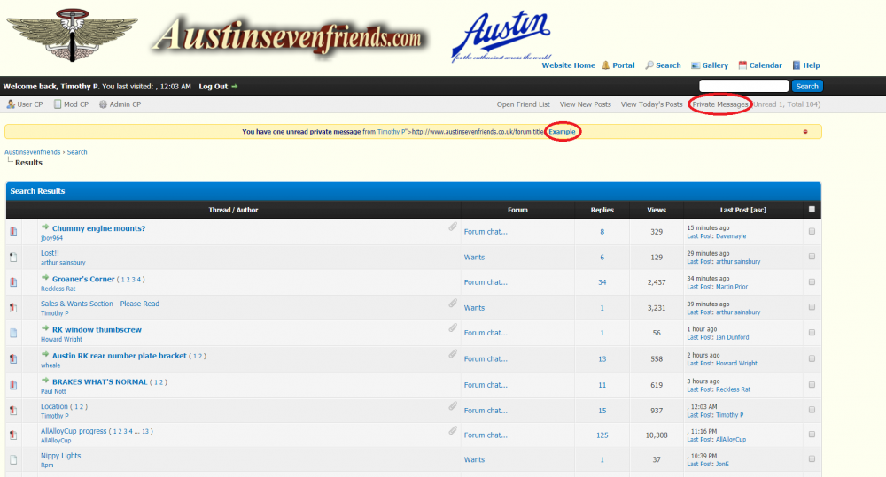Click the Log Out link
The image size is (886, 477).
pos(213,87)
